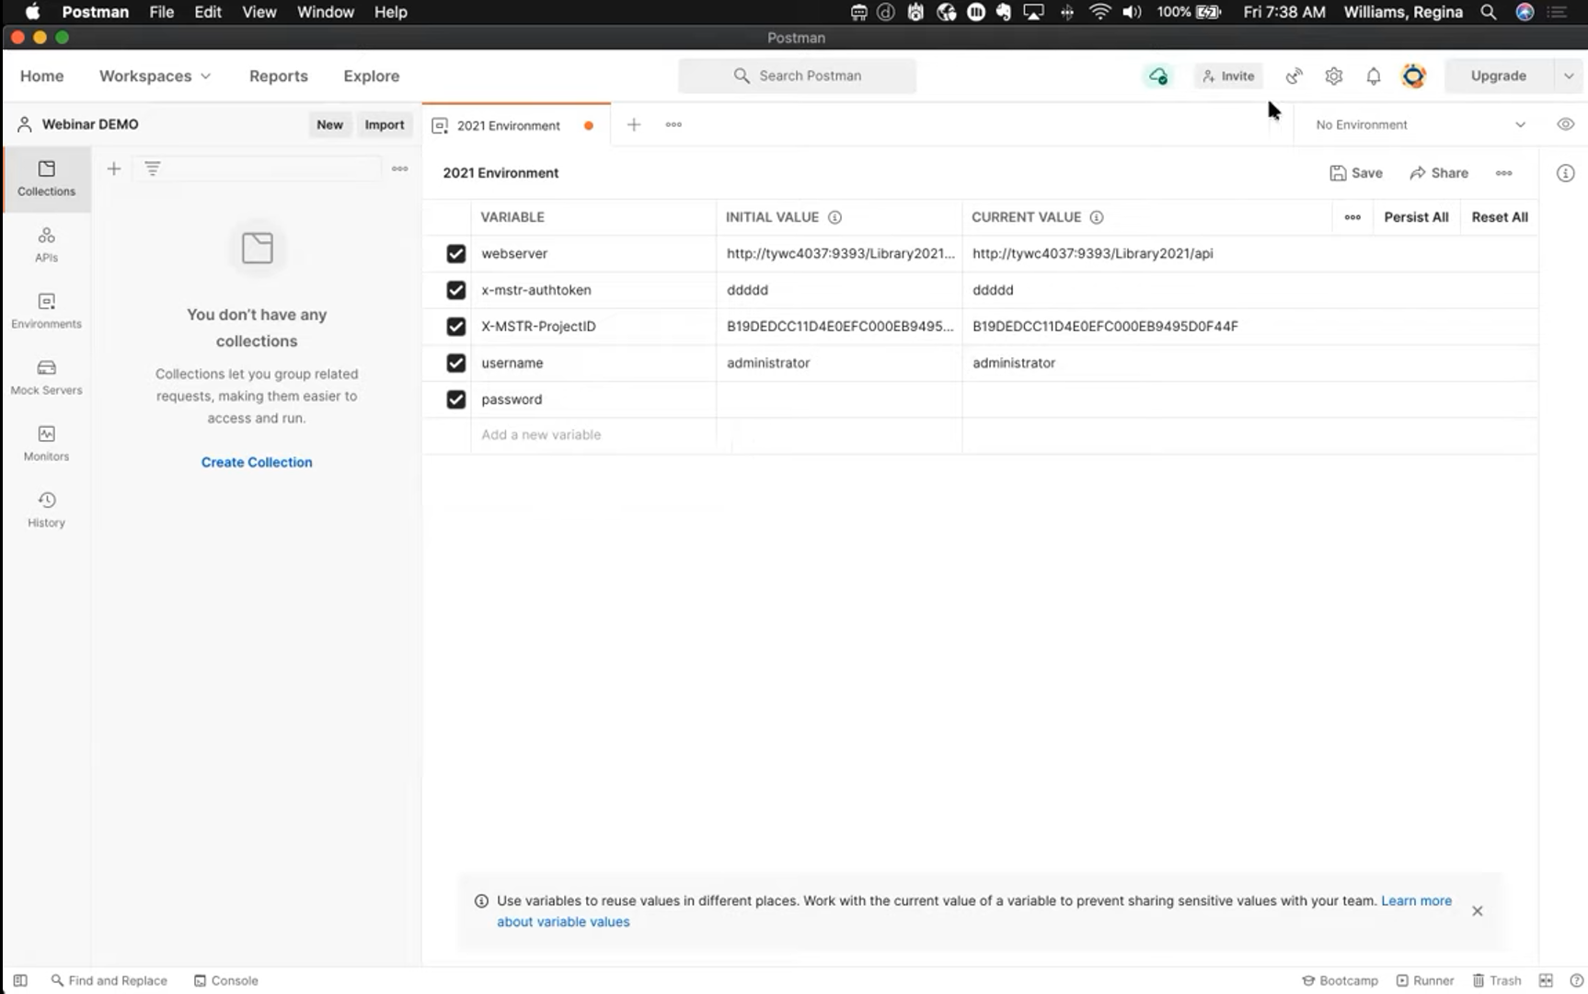Open the Runner from the status bar
This screenshot has width=1588, height=994.
pos(1424,980)
